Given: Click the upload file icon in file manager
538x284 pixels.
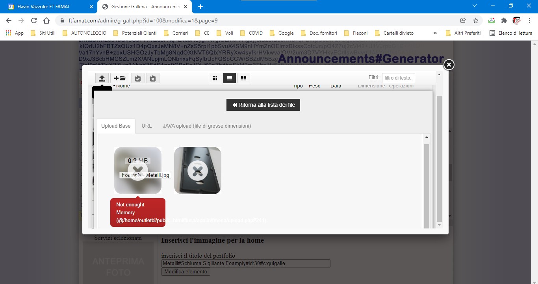Looking at the screenshot, I should point(102,78).
